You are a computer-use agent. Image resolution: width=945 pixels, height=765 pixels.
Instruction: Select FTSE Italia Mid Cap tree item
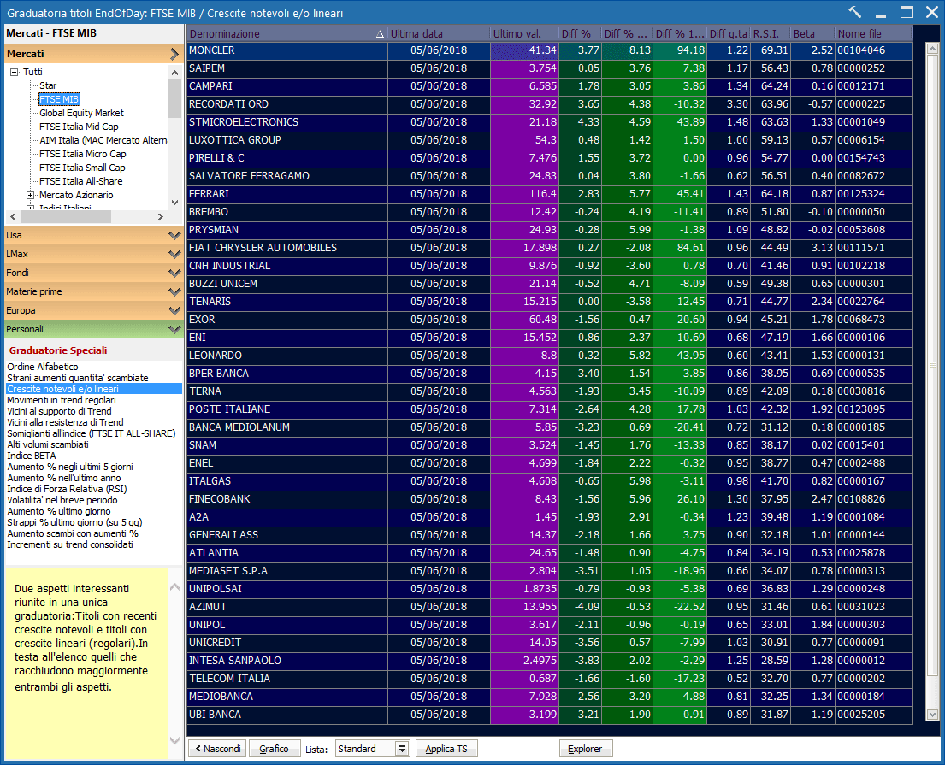(79, 127)
